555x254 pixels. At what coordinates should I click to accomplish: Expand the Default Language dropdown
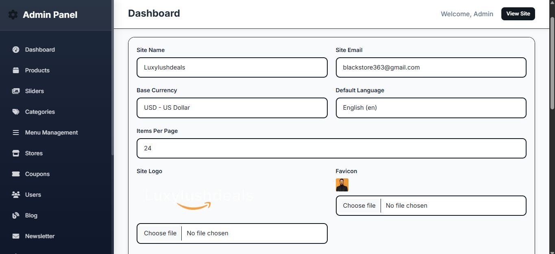pos(431,108)
